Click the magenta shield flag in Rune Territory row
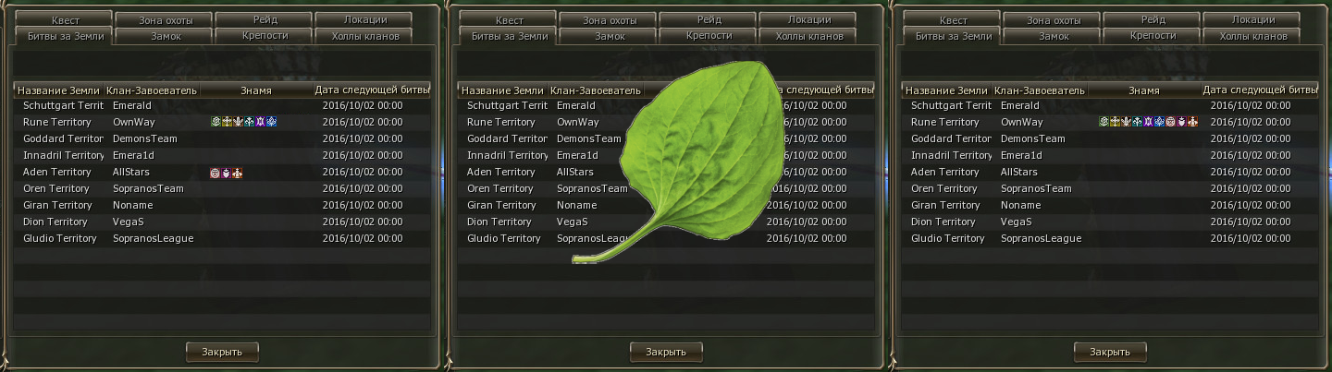 (x=1181, y=122)
